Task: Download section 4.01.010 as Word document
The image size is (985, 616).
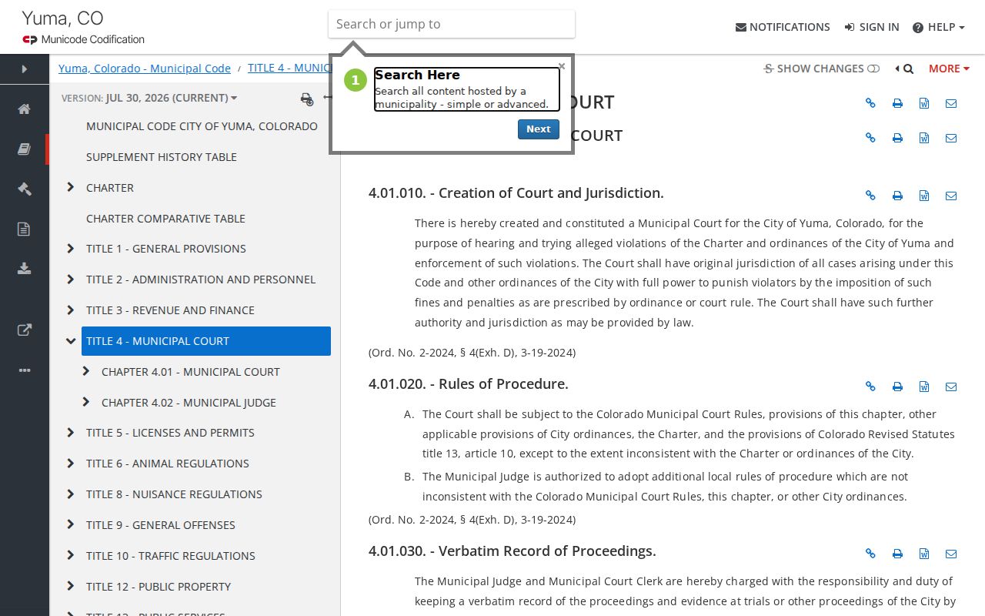Action: (924, 196)
